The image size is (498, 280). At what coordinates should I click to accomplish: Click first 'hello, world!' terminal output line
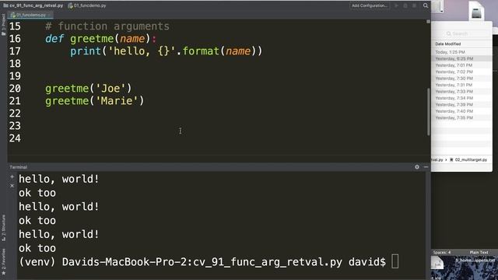click(x=59, y=179)
